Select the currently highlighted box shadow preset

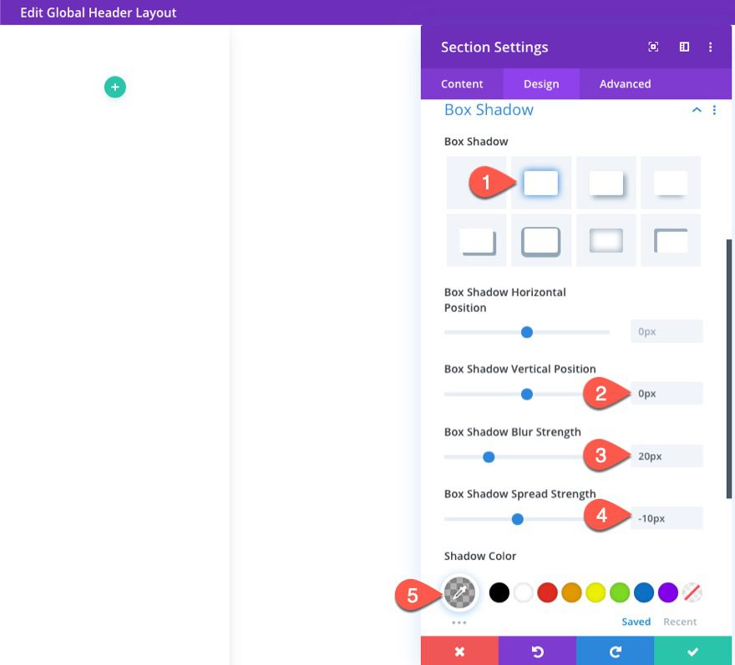coord(540,182)
